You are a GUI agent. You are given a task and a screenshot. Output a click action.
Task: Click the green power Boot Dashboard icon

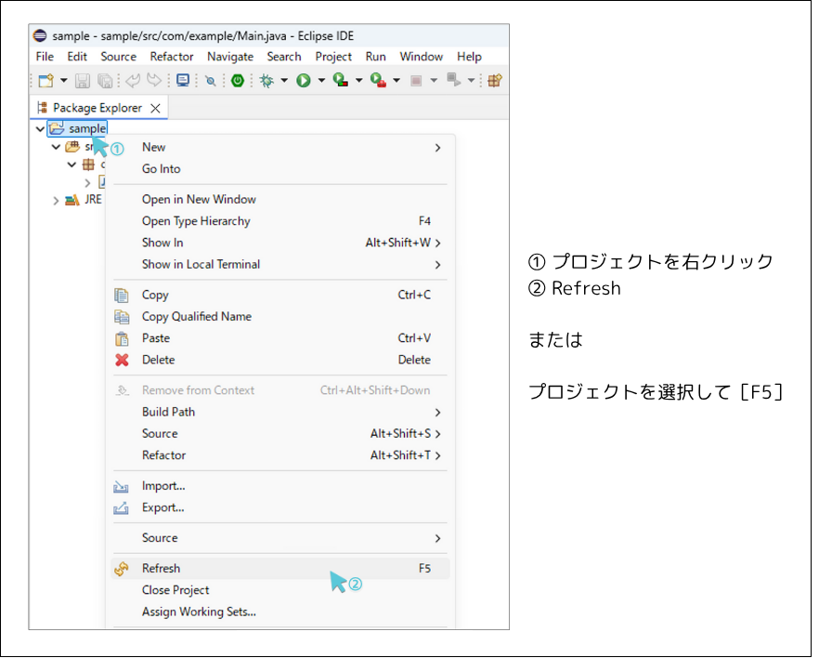click(x=238, y=81)
